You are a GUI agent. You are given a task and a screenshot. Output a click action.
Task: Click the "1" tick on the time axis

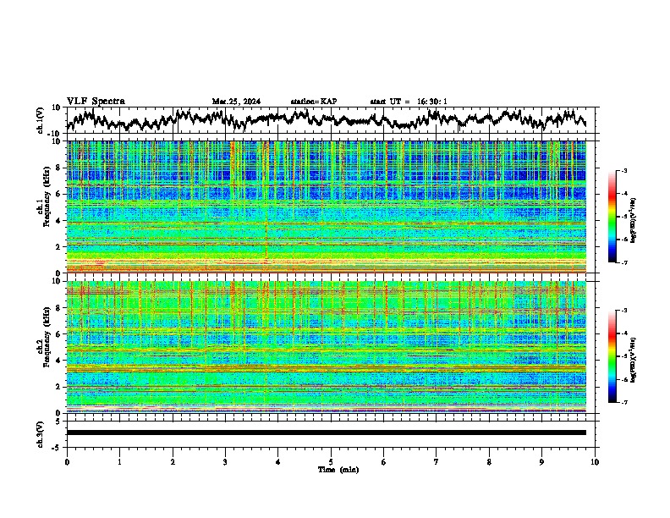119,462
